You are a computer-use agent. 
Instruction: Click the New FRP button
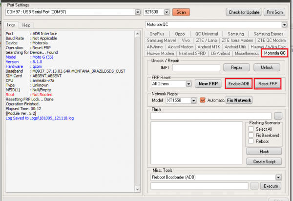coord(208,83)
